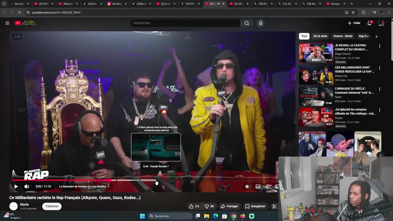Open the Storie channel name
This screenshot has width=393, height=221.
pos(24,204)
